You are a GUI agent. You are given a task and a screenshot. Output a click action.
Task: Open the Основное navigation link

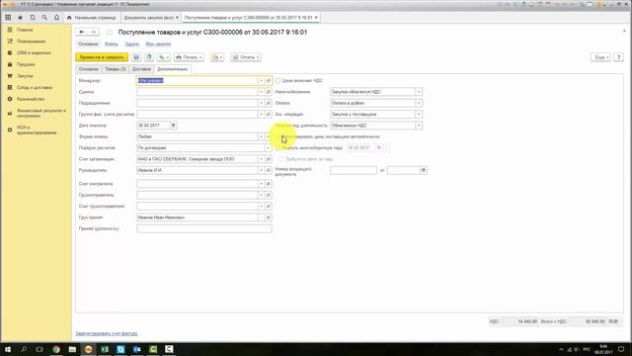coord(88,44)
